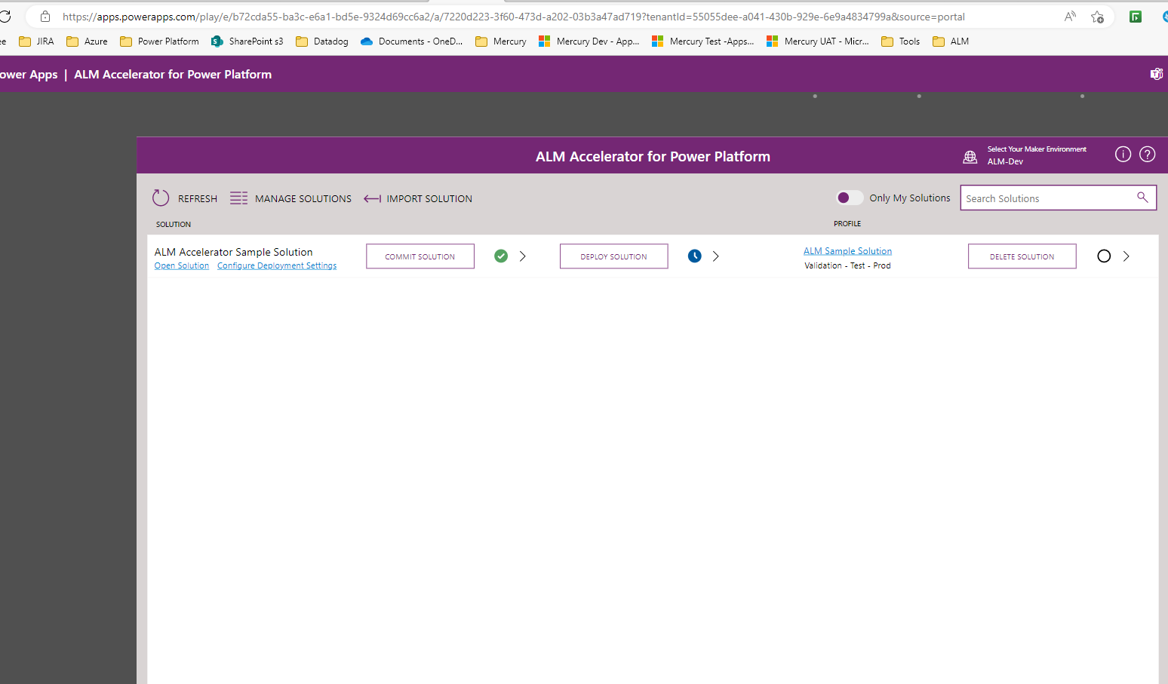This screenshot has height=684, width=1168.
Task: Expand the chevron next to the delete status circle
Action: (1126, 256)
